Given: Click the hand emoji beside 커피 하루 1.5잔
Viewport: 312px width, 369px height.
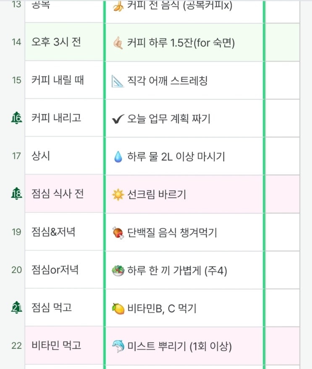Looking at the screenshot, I should 118,42.
